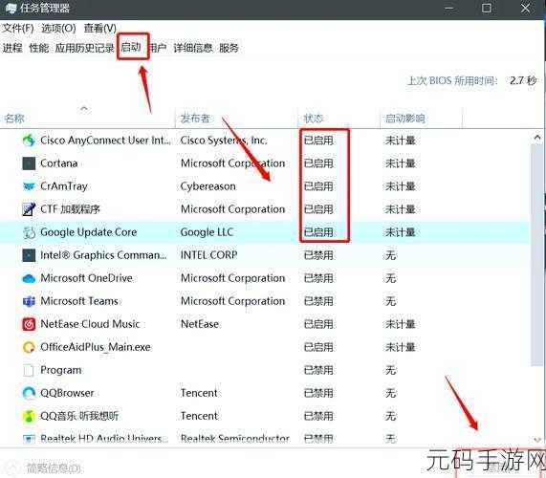Select the Cortana startup item icon
Image resolution: width=546 pixels, height=478 pixels.
click(29, 163)
